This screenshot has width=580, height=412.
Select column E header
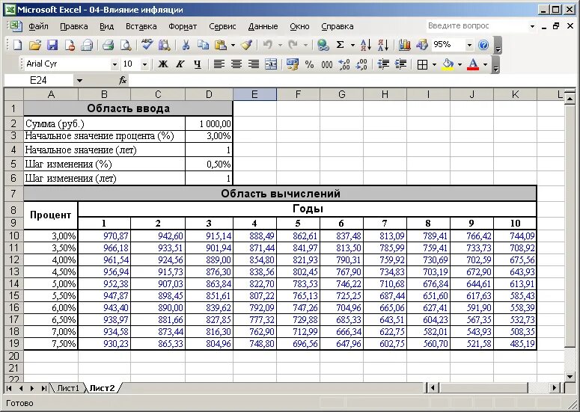click(254, 95)
